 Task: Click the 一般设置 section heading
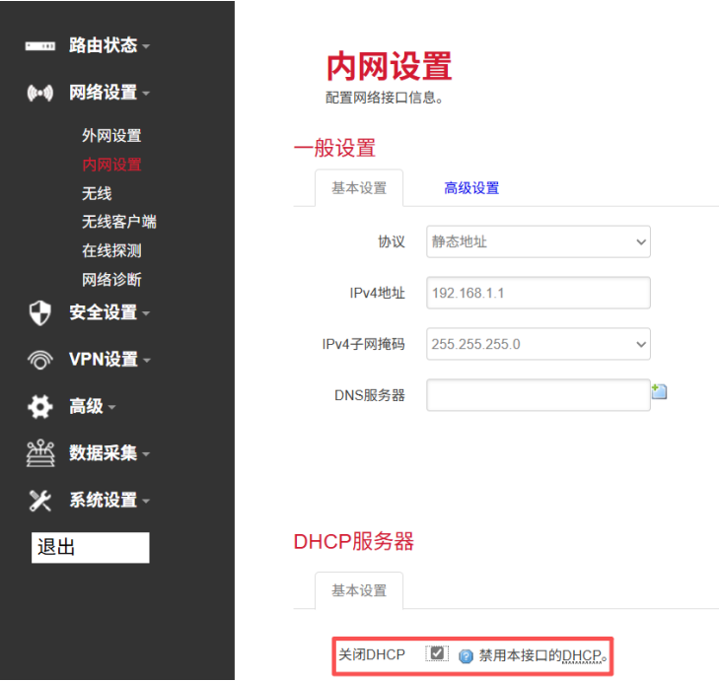point(334,148)
